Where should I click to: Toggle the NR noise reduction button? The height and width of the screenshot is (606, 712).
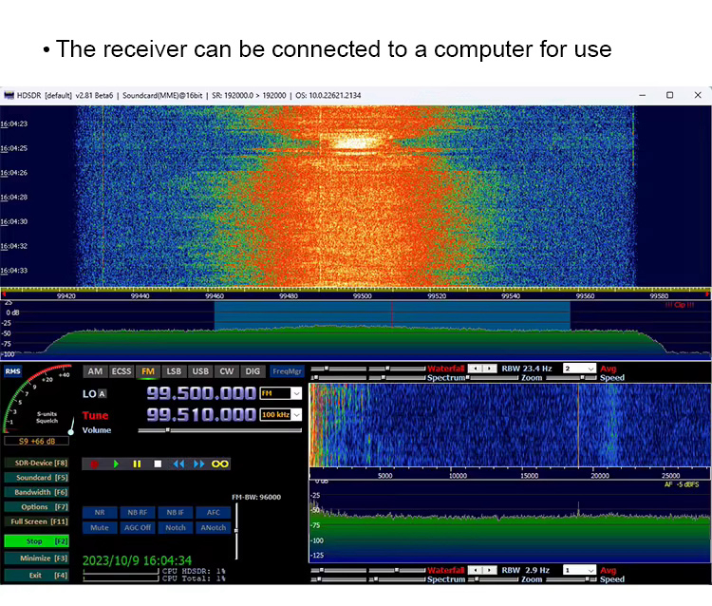(x=100, y=513)
